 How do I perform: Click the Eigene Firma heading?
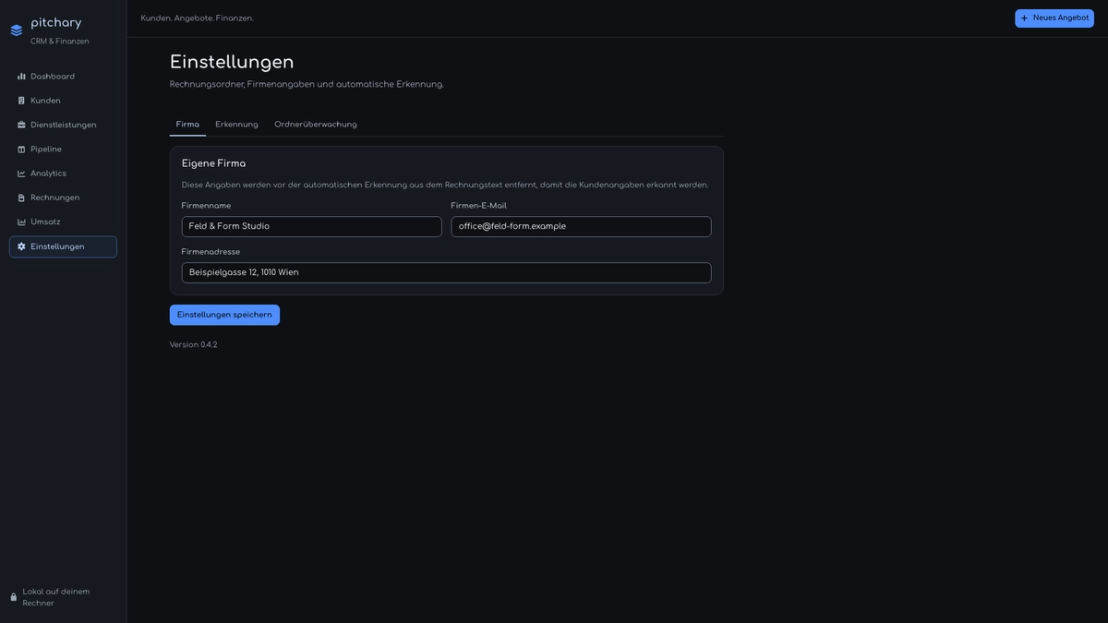[x=214, y=163]
